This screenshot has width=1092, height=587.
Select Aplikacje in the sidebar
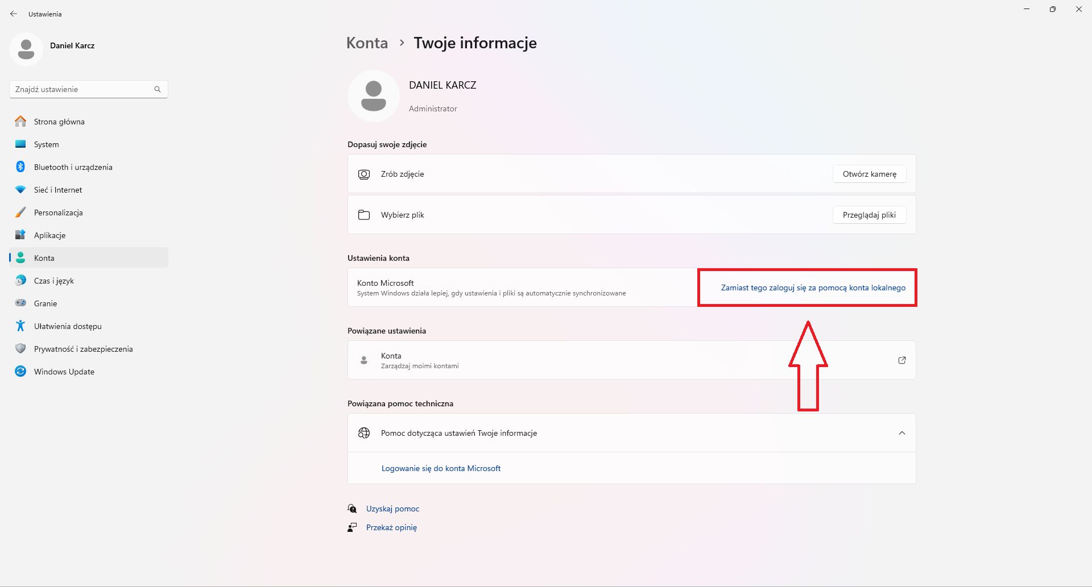pos(20,235)
